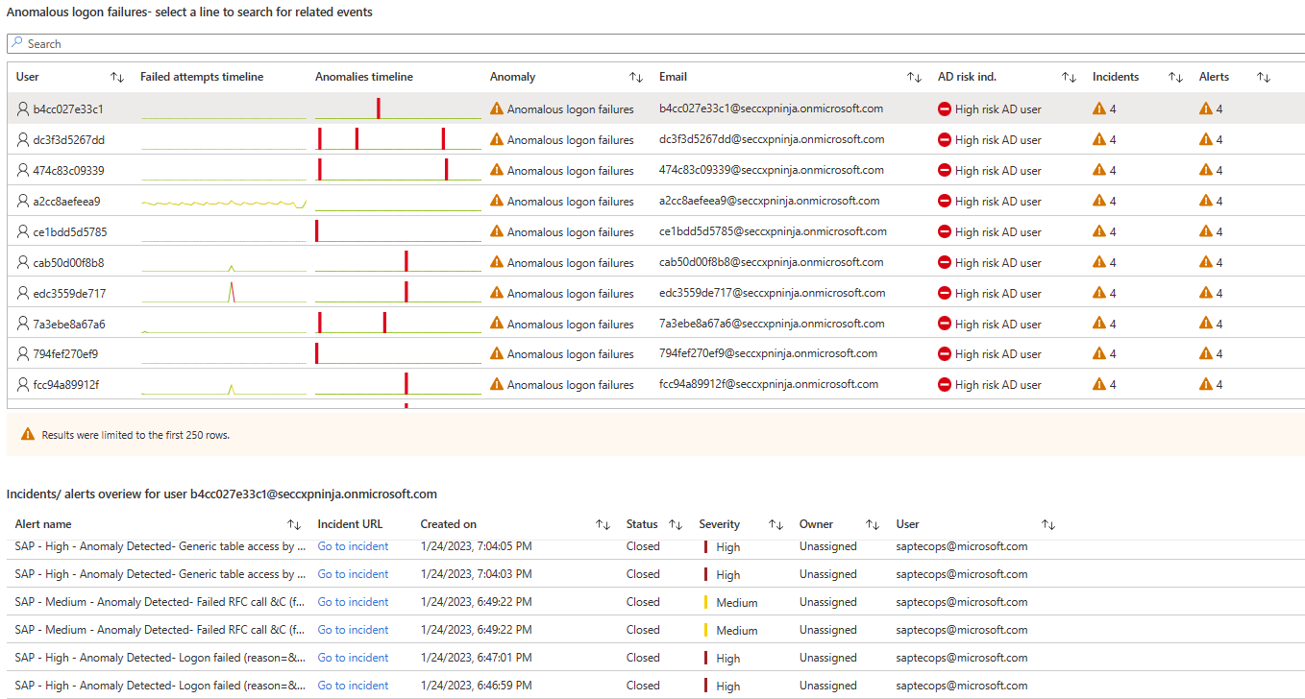Sort by the Anomaly column
The height and width of the screenshot is (699, 1305).
pyautogui.click(x=636, y=77)
